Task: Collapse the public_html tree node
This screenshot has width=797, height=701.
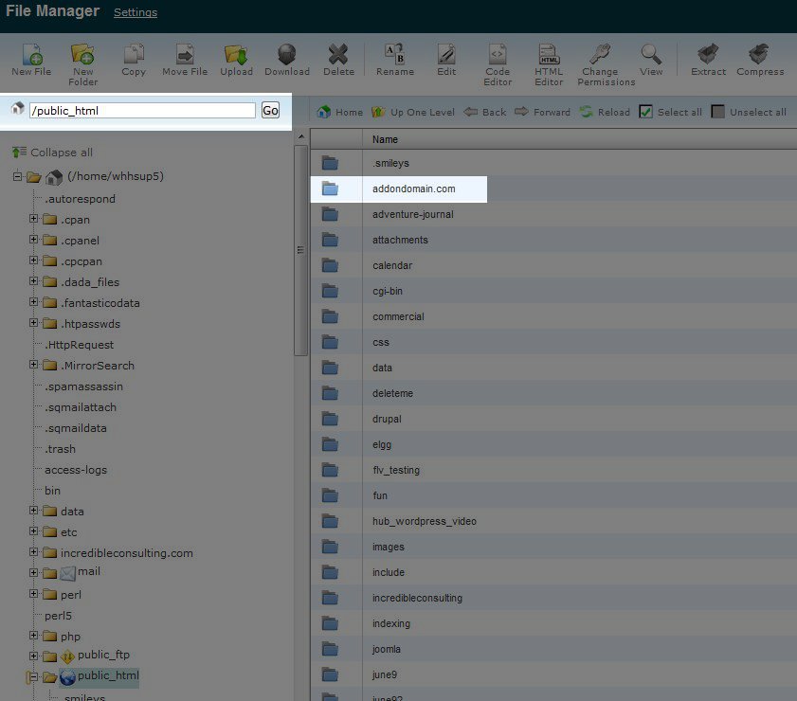Action: pyautogui.click(x=34, y=677)
